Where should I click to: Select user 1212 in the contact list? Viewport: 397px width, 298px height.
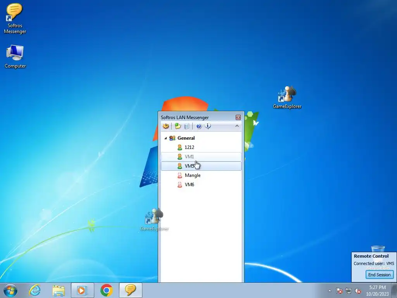pyautogui.click(x=201, y=147)
